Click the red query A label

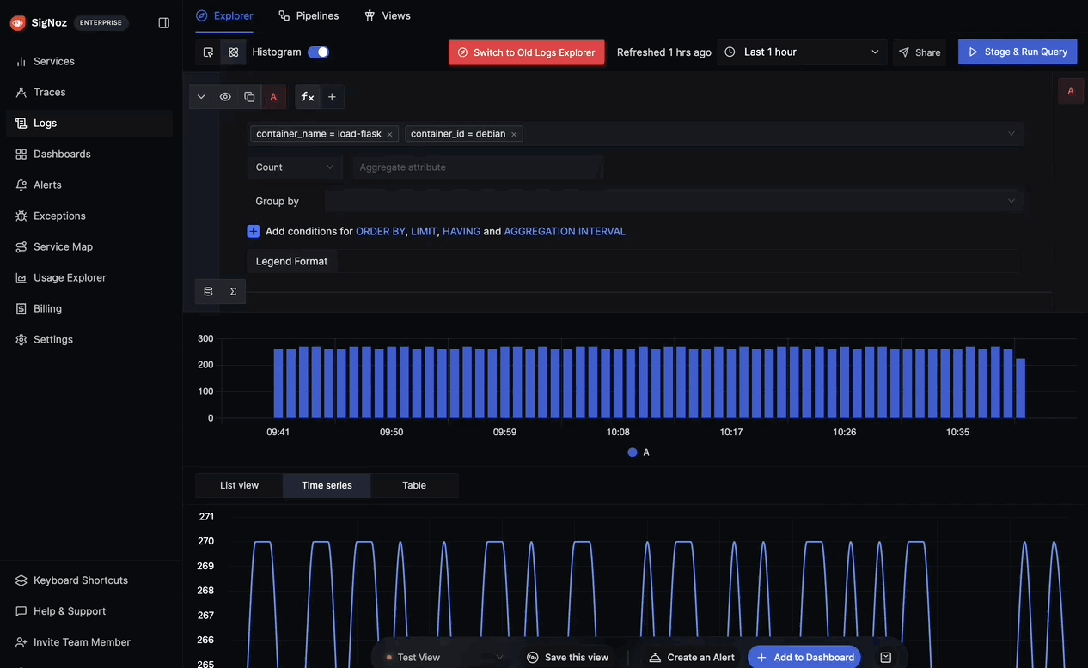point(273,97)
